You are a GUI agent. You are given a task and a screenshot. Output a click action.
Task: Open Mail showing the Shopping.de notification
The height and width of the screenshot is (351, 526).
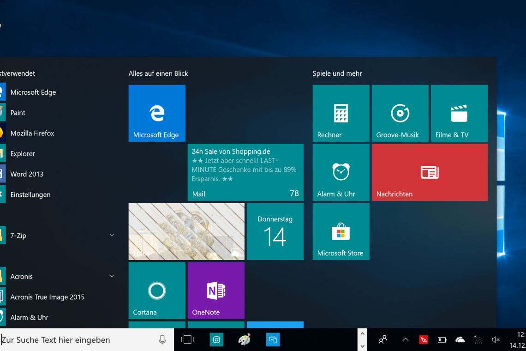pos(245,172)
